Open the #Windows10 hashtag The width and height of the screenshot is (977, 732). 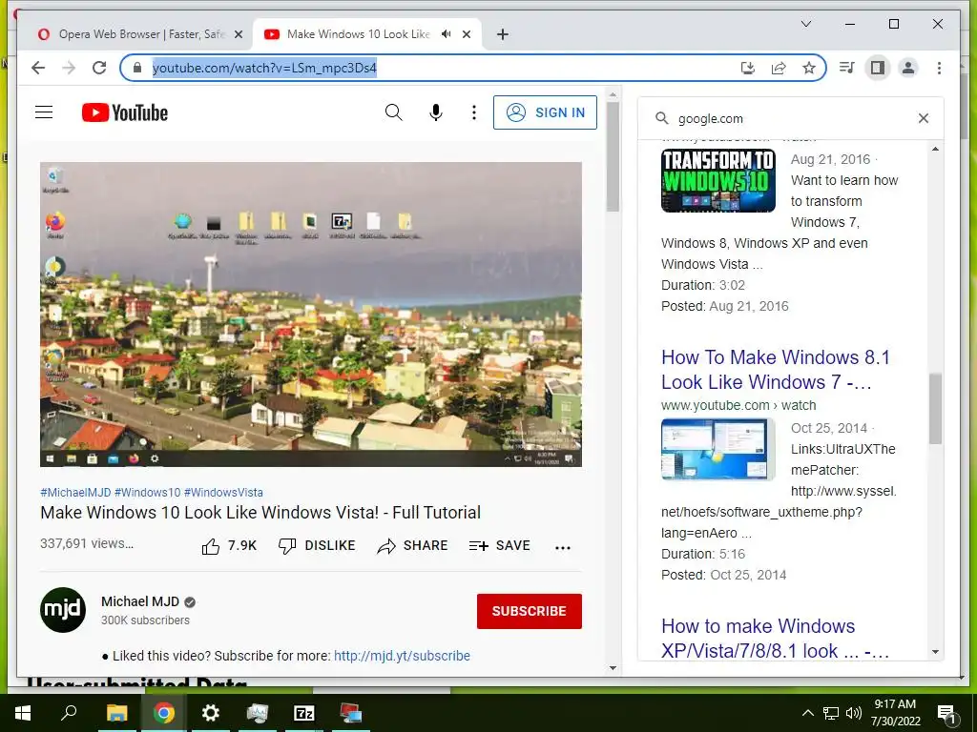pyautogui.click(x=147, y=493)
